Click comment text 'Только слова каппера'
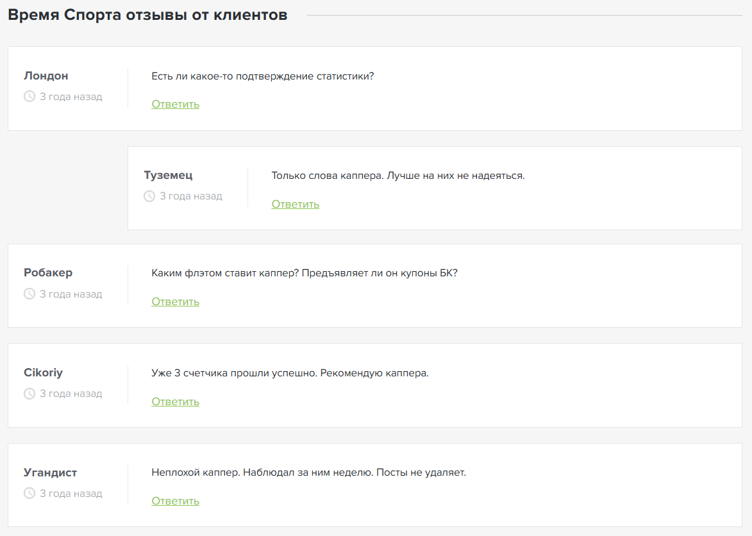Image resolution: width=752 pixels, height=536 pixels. [x=397, y=176]
